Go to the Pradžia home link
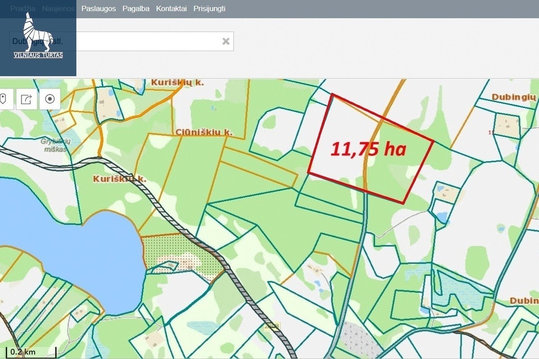Image resolution: width=539 pixels, height=359 pixels. [23, 9]
